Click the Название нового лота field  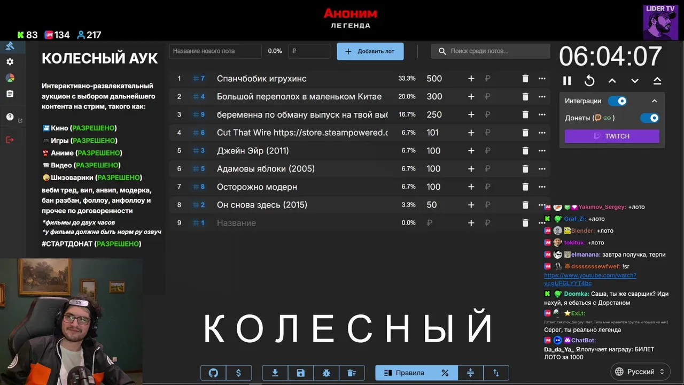click(215, 51)
